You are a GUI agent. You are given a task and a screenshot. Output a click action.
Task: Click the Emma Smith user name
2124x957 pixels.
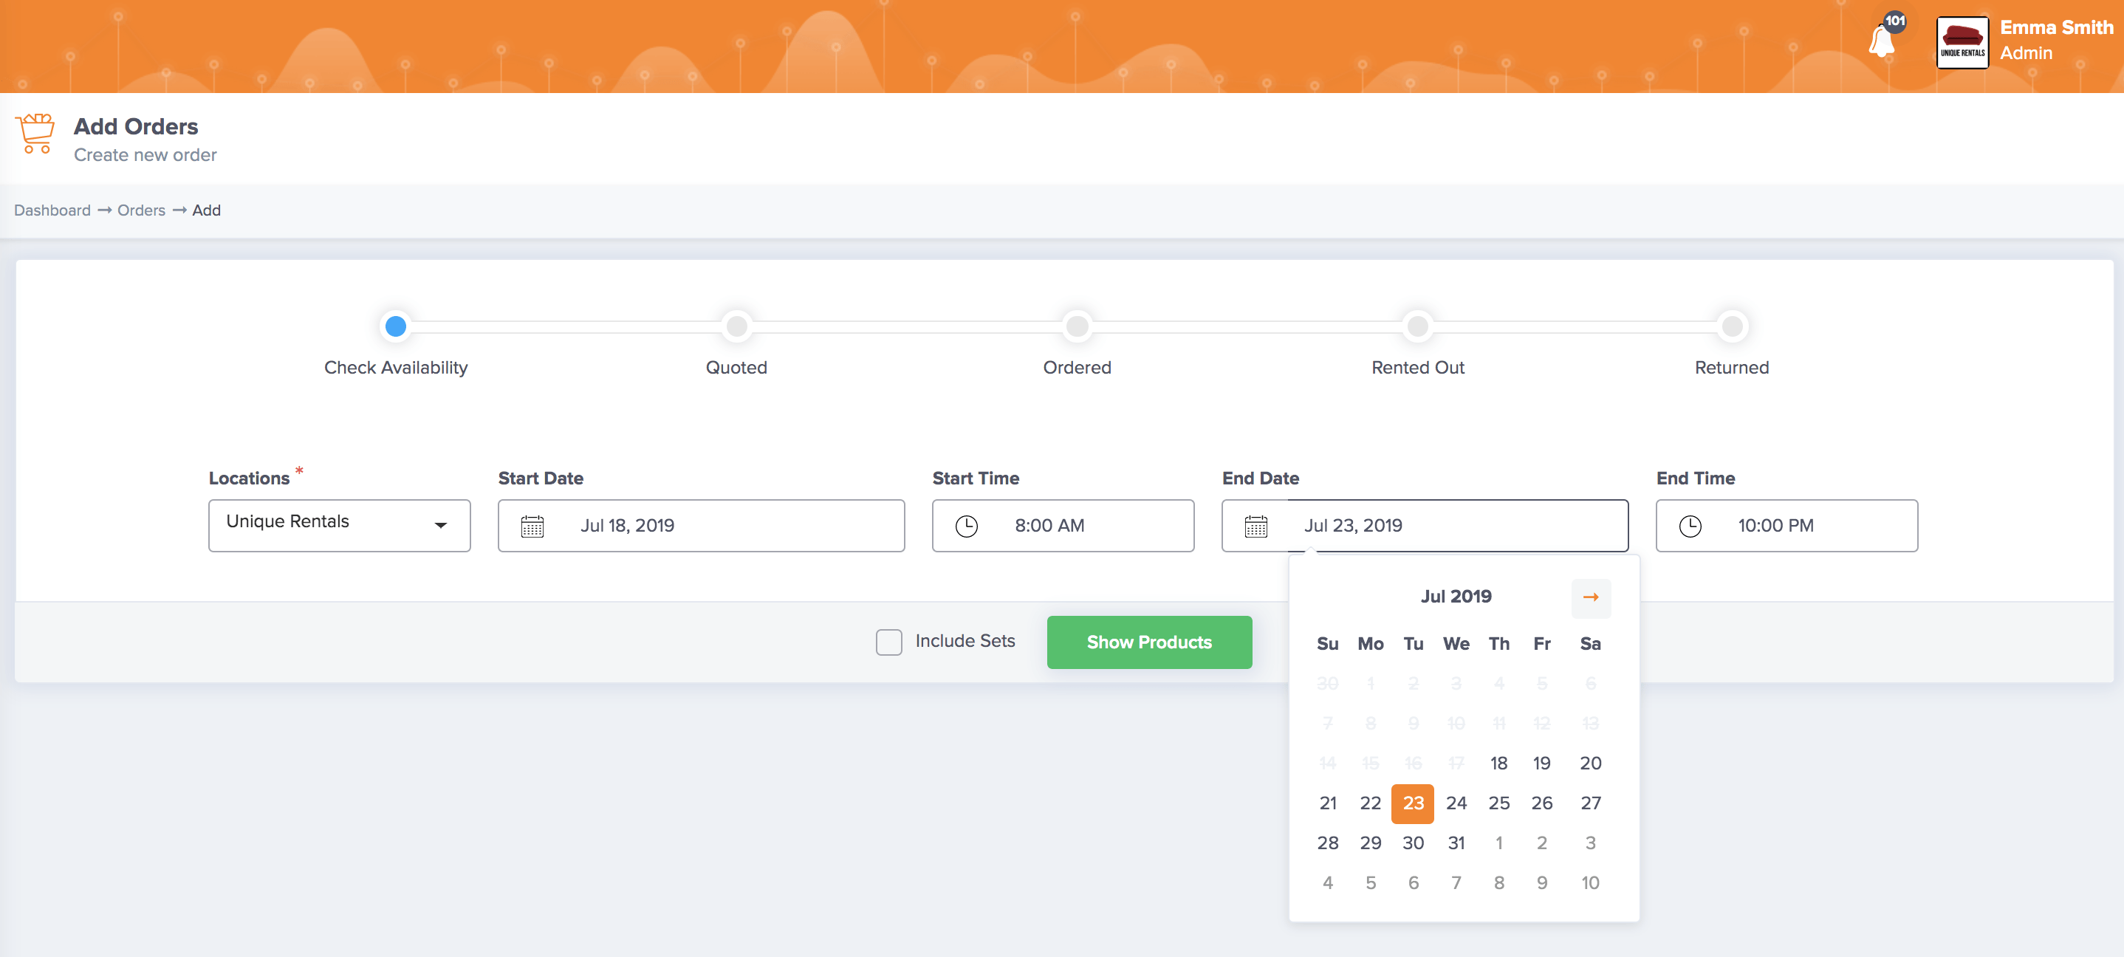click(x=2056, y=27)
